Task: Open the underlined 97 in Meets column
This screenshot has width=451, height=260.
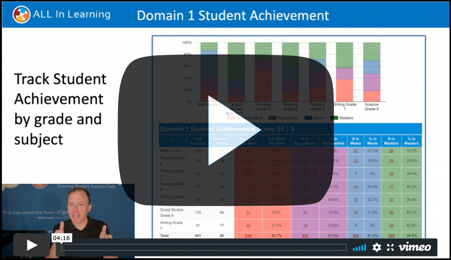Action: click(356, 150)
